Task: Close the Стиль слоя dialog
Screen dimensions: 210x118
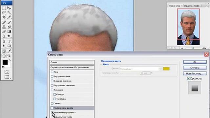Action: (206, 55)
